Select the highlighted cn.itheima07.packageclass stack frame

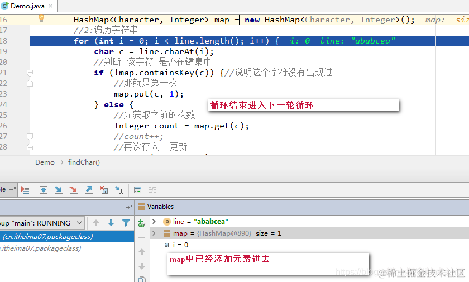(67, 237)
